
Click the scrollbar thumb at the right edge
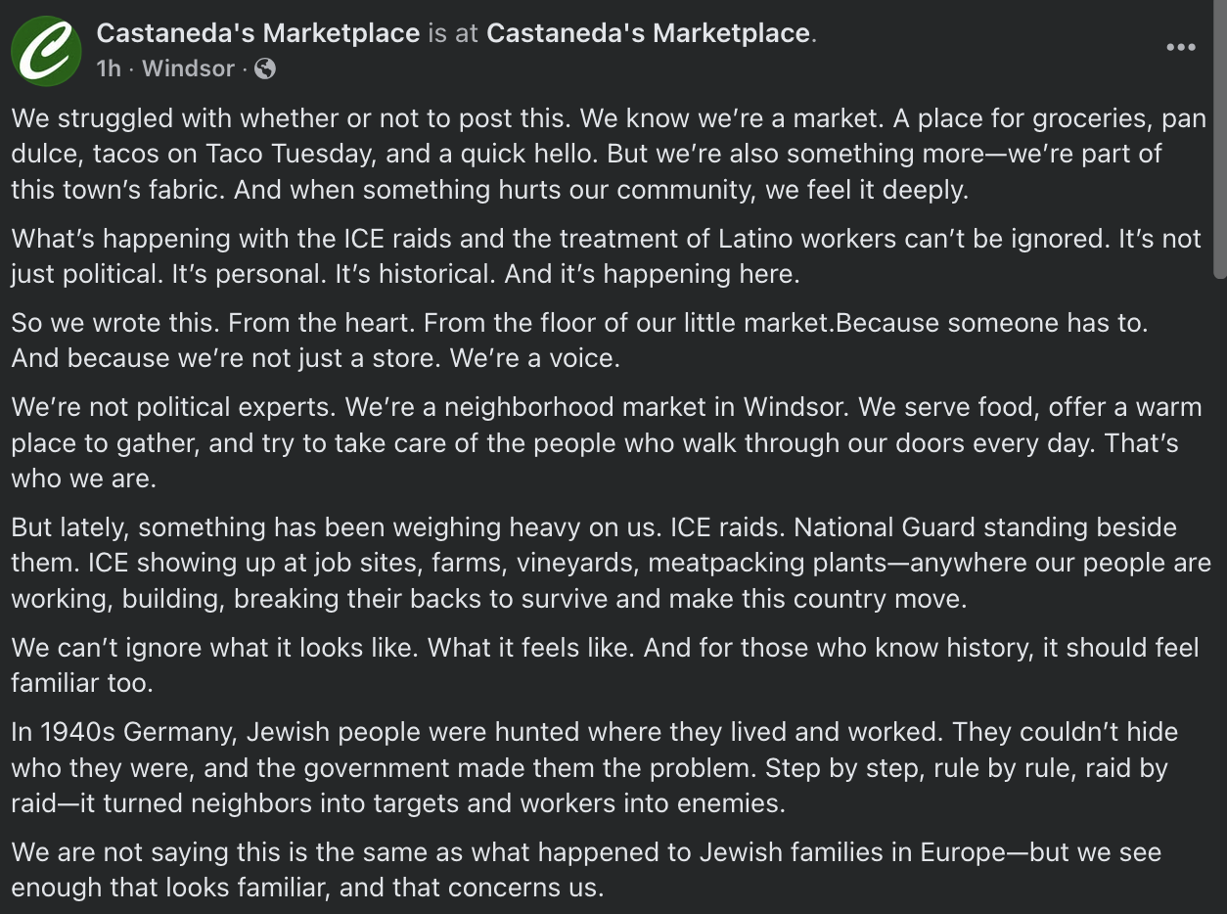(1219, 139)
